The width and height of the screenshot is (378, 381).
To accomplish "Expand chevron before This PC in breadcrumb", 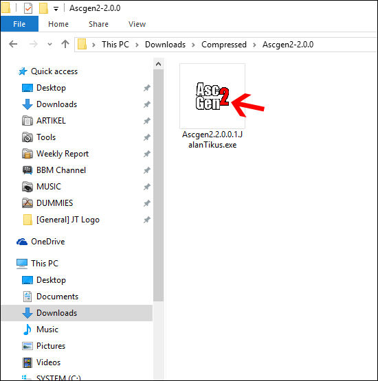I will pyautogui.click(x=93, y=45).
